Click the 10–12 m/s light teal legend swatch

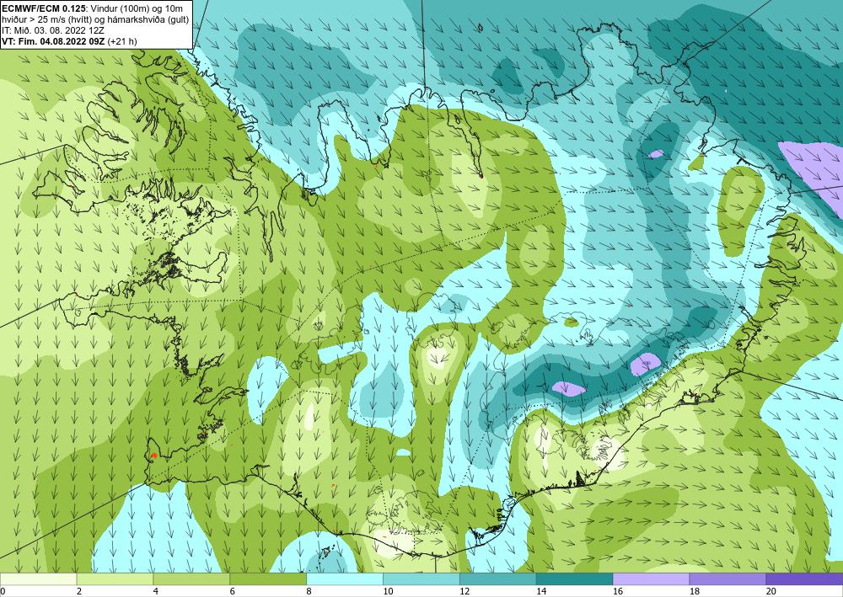421,579
